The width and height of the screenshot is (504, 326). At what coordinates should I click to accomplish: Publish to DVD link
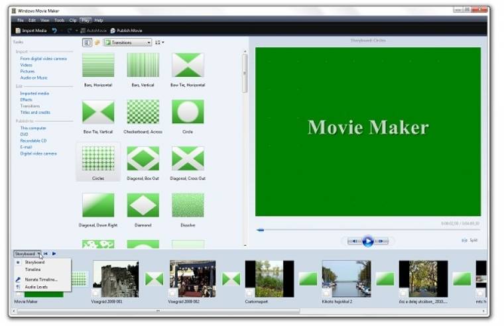(24, 135)
